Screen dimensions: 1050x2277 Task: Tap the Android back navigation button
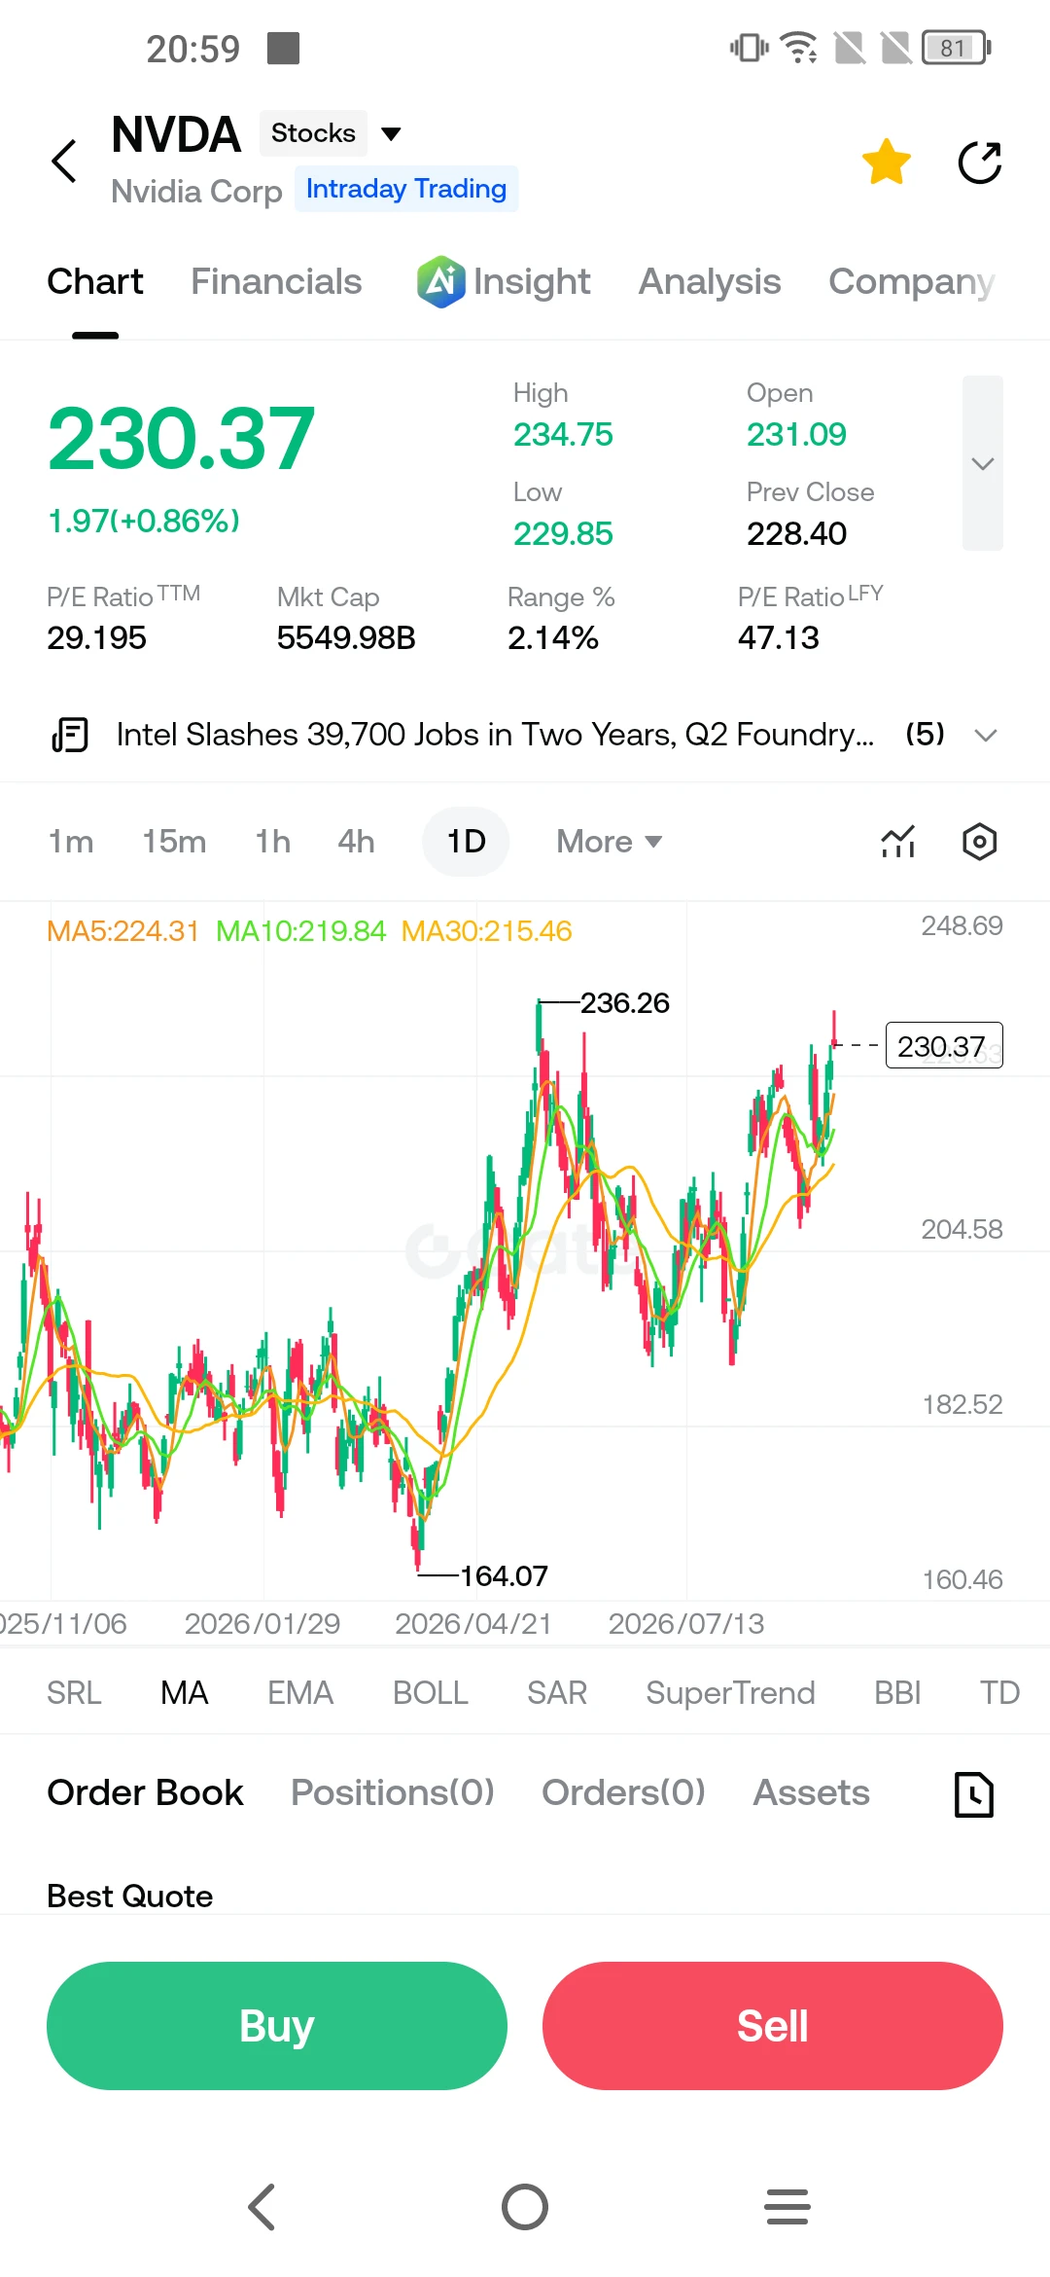(262, 2207)
